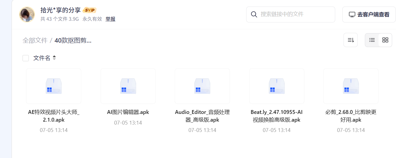Switch to list view layout
The width and height of the screenshot is (396, 158).
click(372, 40)
